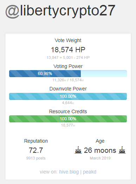Click the cake icon right of 26 moons
This screenshot has height=184, width=136.
[x=122, y=150]
